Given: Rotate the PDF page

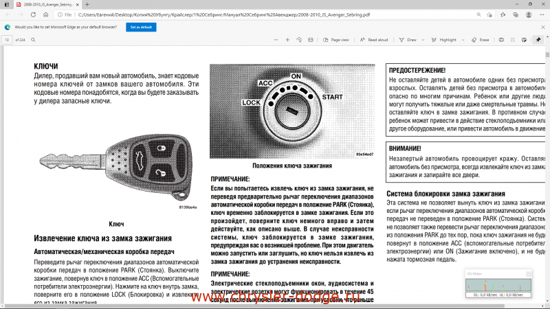Looking at the screenshot, I should click(299, 40).
